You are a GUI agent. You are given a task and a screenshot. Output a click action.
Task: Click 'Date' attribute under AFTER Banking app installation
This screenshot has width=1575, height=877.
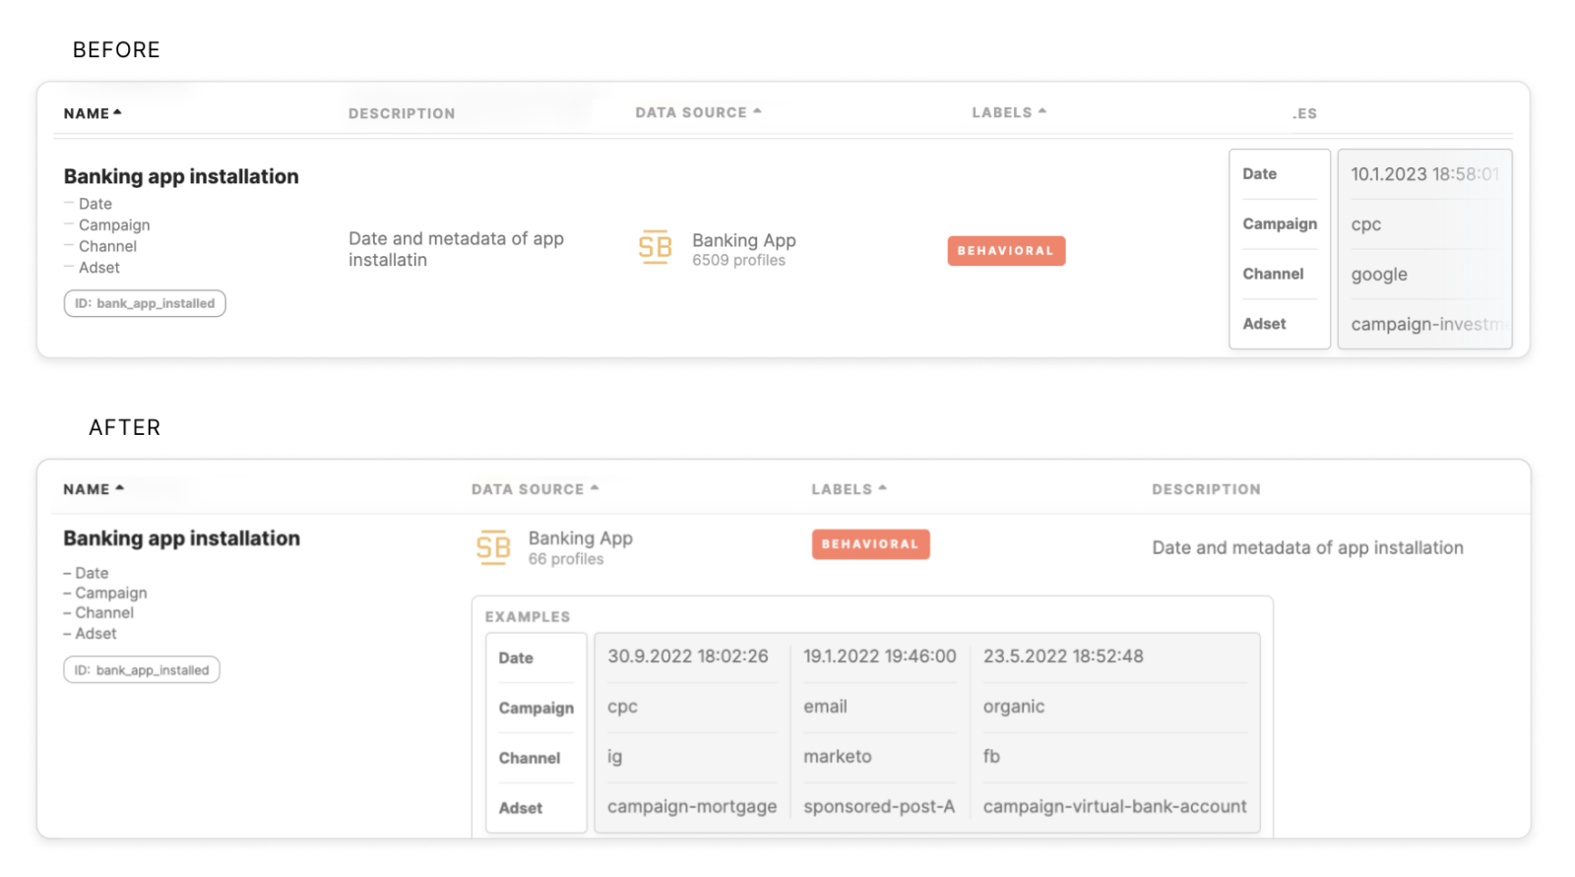pyautogui.click(x=92, y=573)
